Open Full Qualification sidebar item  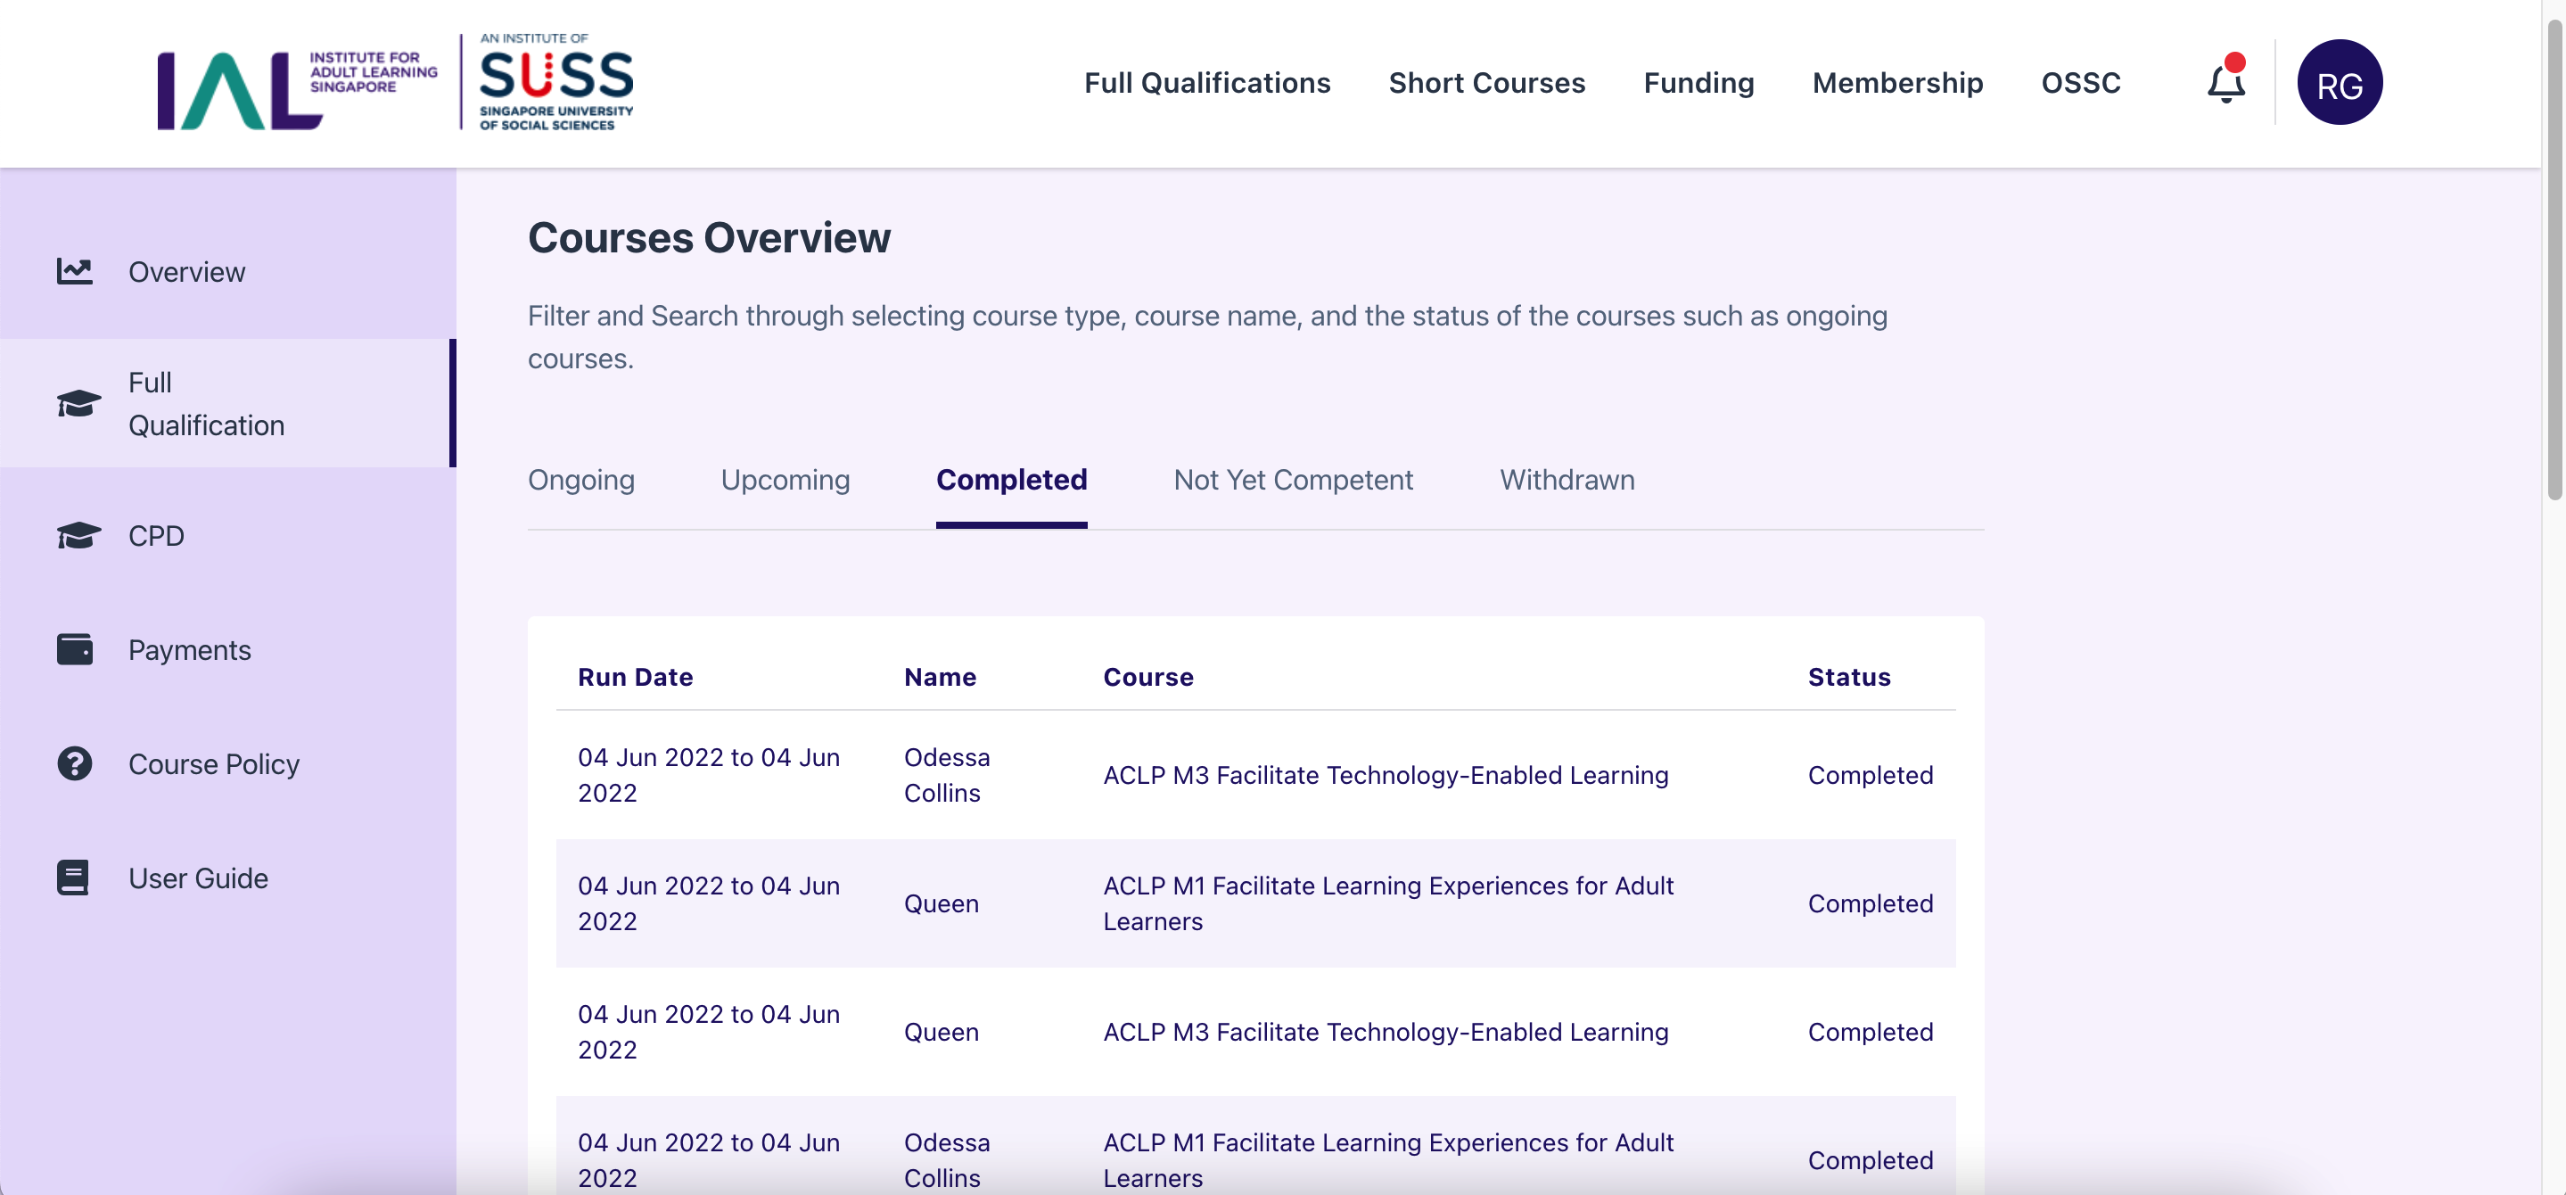[227, 404]
